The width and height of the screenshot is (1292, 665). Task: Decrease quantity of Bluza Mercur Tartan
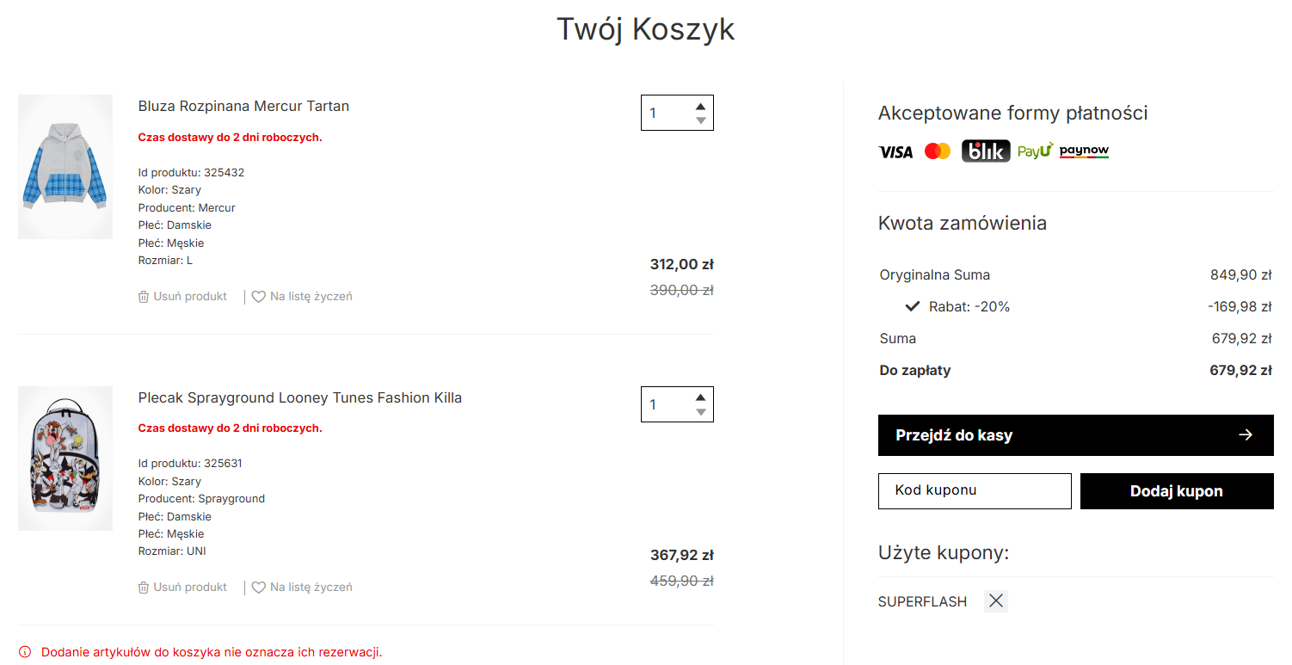tap(701, 120)
